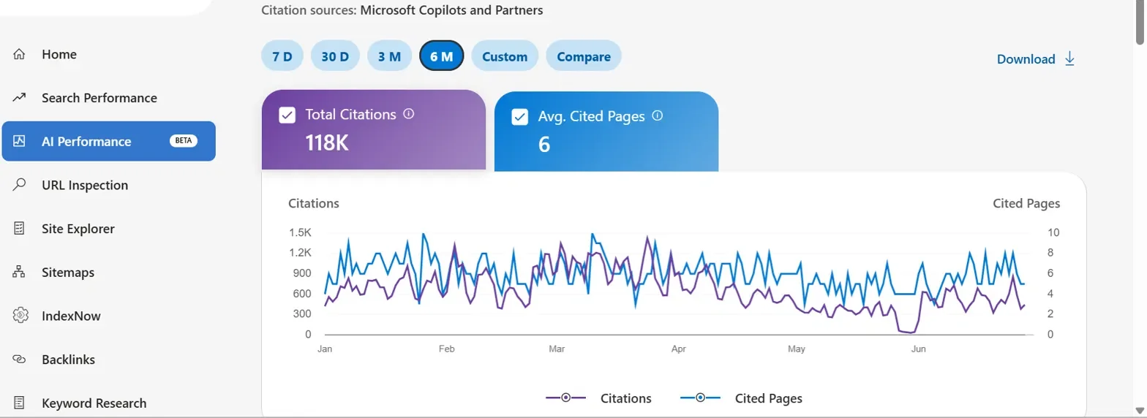Viewport: 1147px width, 418px height.
Task: Open info icon beside Avg. Cited Pages
Action: [658, 115]
